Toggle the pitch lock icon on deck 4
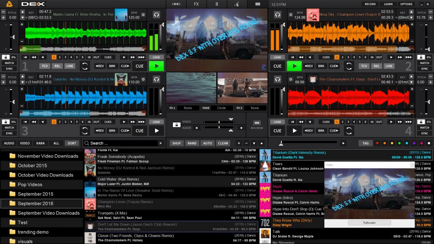This screenshot has width=434, height=244. point(421,122)
